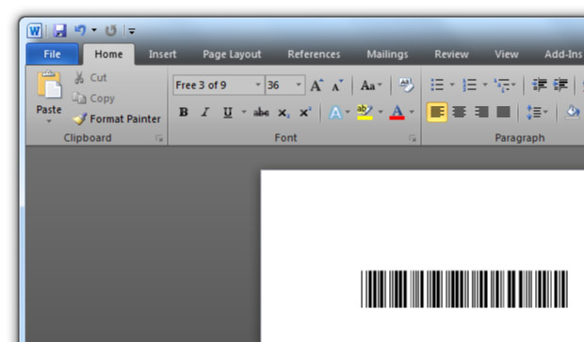
Task: Clear all formatting
Action: pyautogui.click(x=406, y=85)
